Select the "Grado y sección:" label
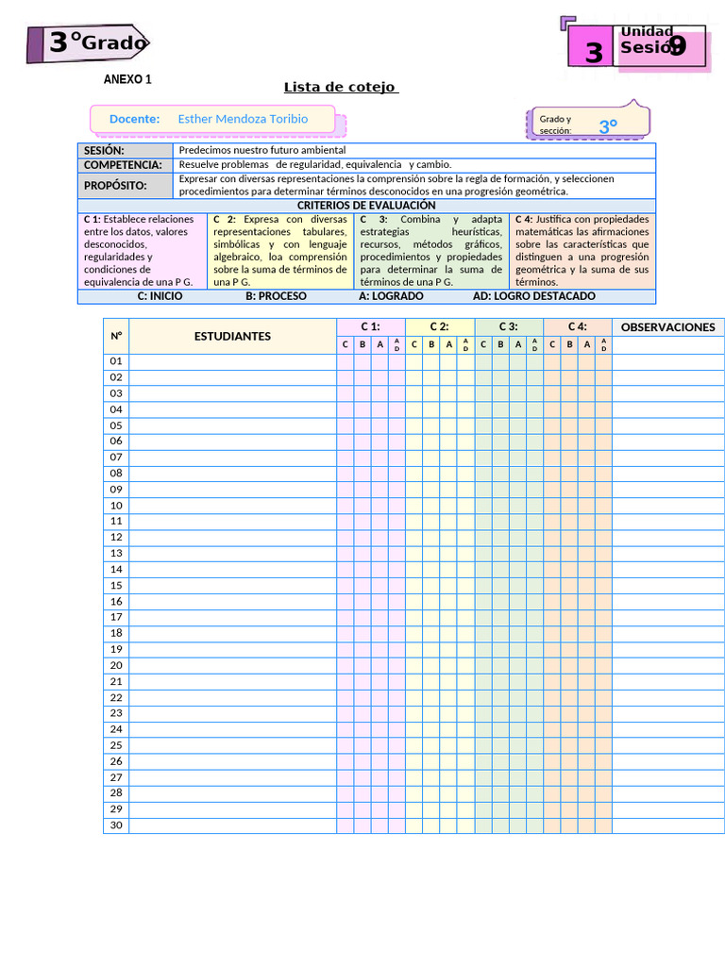Viewport: 725px width, 966px height. [555, 125]
